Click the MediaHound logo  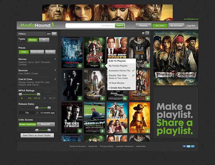tap(38, 26)
